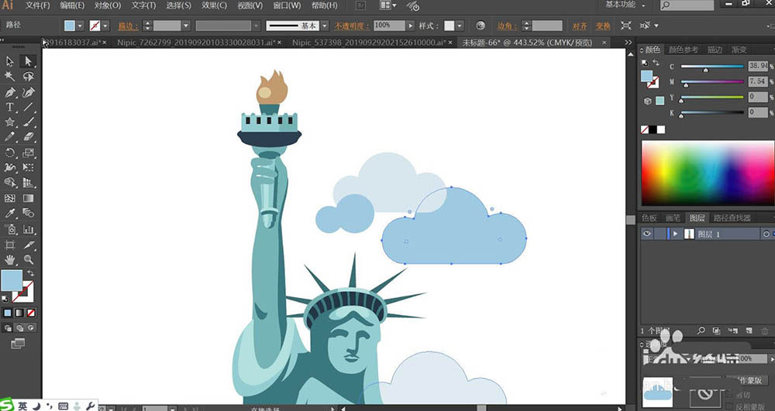This screenshot has height=411, width=775.
Task: Select the Paintbrush tool
Action: pyautogui.click(x=28, y=122)
